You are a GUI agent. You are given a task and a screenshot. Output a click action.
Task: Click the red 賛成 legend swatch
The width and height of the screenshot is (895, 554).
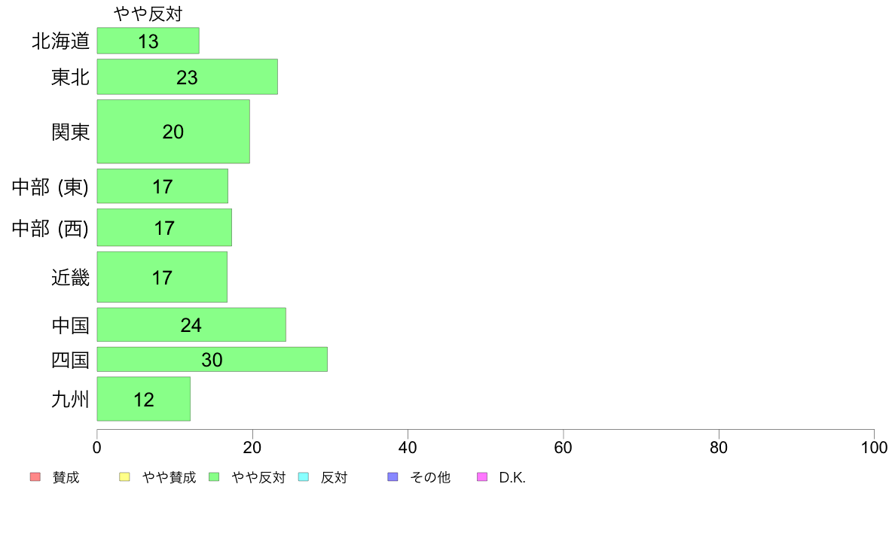pyautogui.click(x=35, y=477)
